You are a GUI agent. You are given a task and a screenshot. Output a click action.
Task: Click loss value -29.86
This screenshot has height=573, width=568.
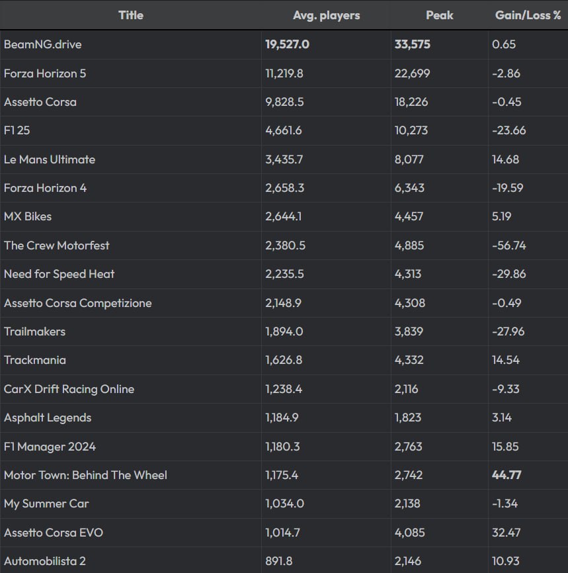point(509,274)
